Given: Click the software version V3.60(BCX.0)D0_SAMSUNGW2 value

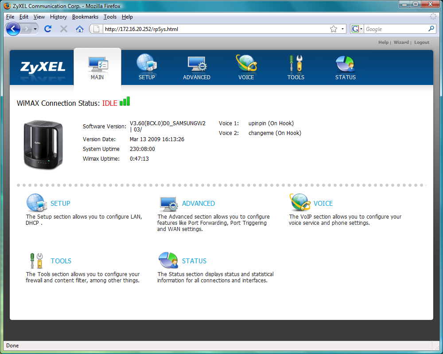Looking at the screenshot, I should (x=167, y=126).
